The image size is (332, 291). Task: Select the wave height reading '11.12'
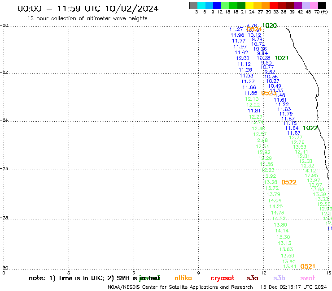(x=244, y=64)
